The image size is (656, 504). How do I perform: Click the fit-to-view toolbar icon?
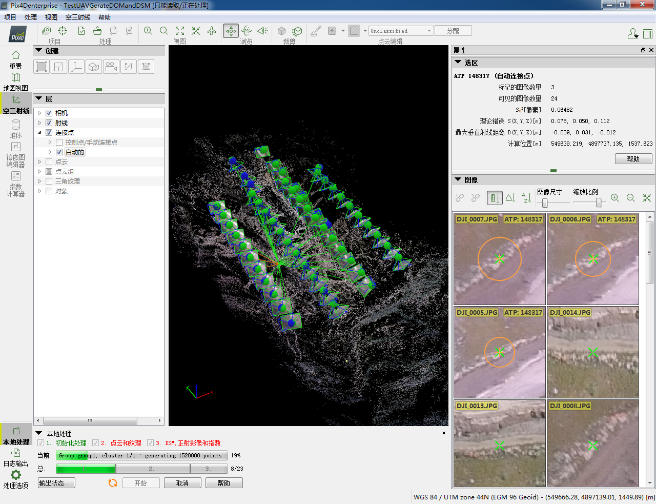point(180,31)
